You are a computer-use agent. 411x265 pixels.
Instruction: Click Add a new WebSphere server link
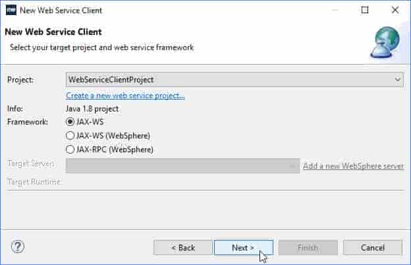(353, 166)
